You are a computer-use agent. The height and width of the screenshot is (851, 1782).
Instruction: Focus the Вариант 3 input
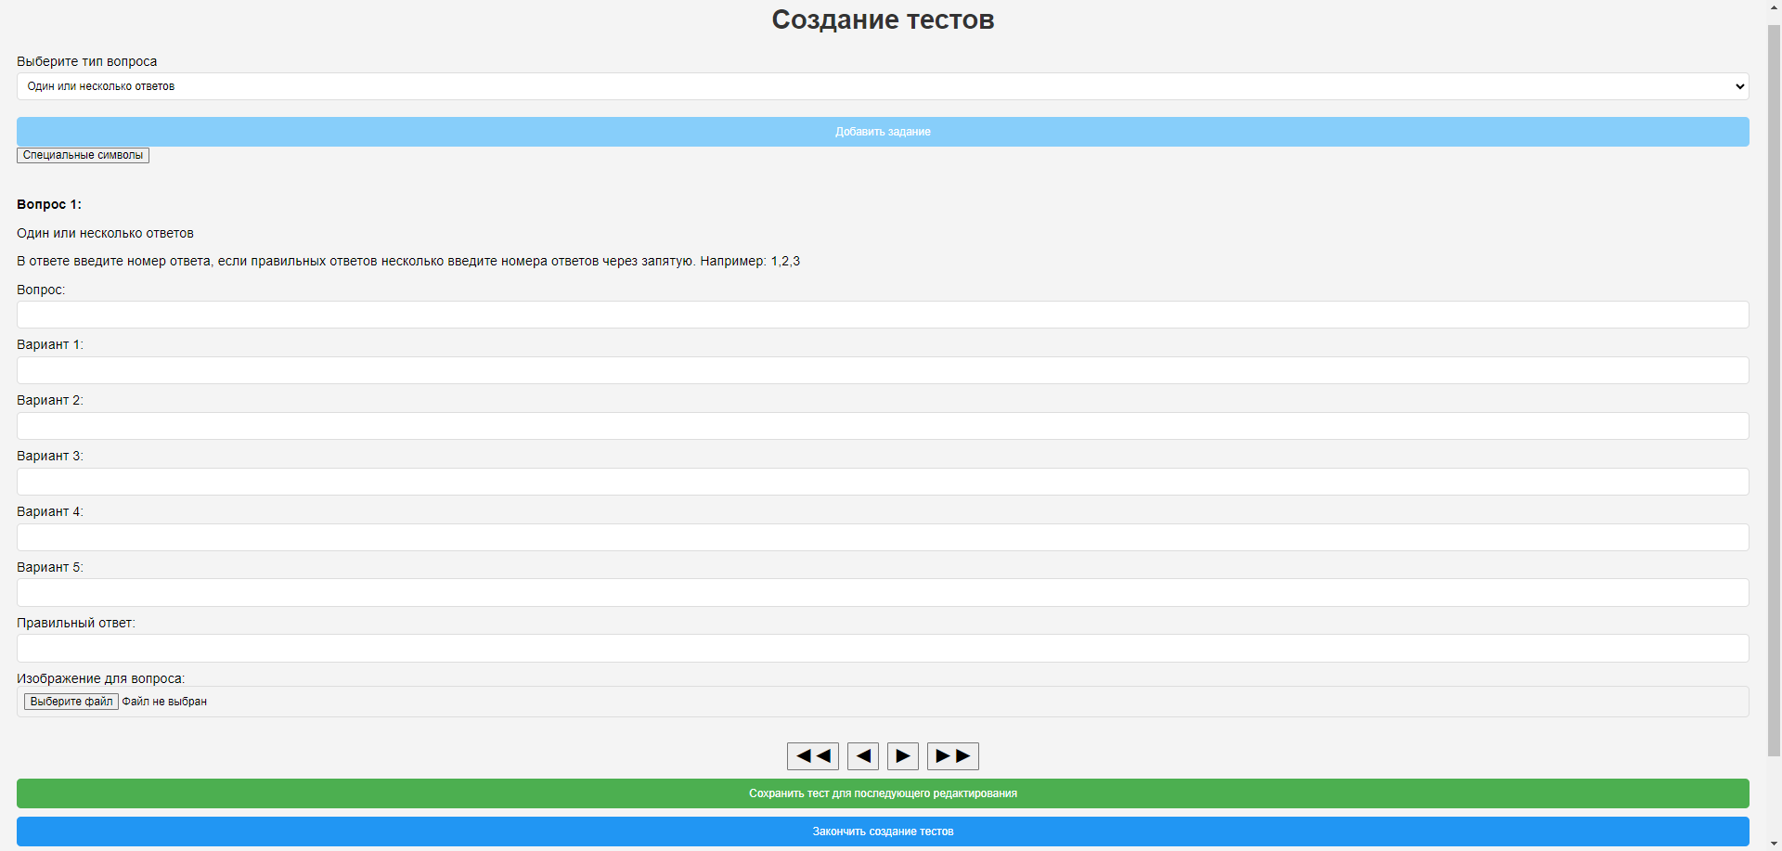pos(883,482)
